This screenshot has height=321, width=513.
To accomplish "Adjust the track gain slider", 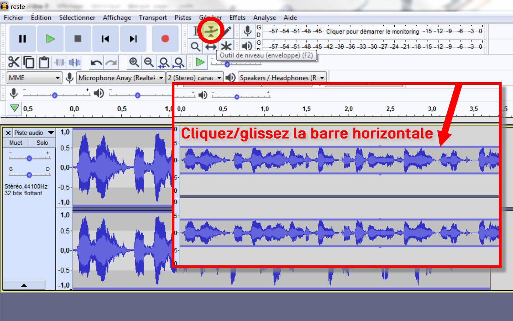I will pos(29,158).
